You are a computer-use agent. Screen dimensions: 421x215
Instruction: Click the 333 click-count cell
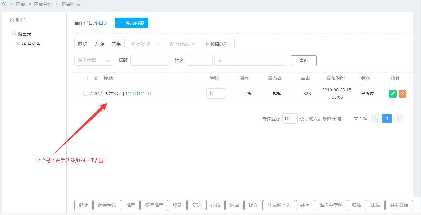click(307, 94)
